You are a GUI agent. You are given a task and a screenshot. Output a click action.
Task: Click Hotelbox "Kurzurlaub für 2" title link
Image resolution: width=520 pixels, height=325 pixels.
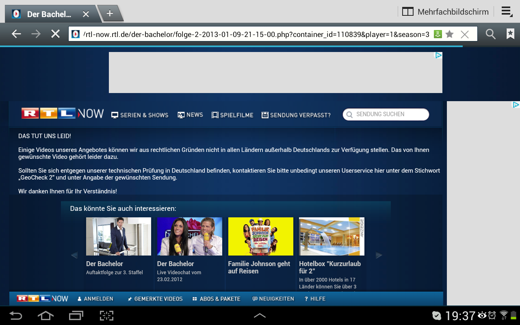330,267
